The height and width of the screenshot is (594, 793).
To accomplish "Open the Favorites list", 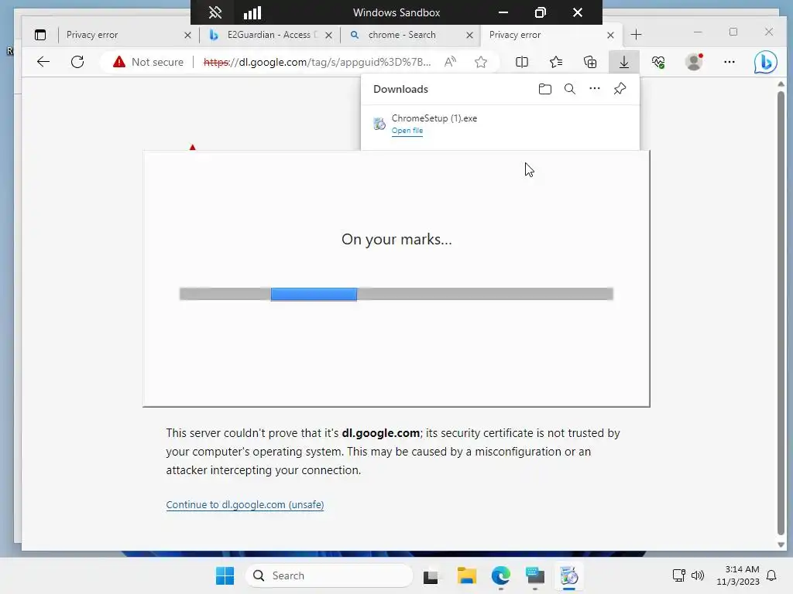I will point(556,62).
